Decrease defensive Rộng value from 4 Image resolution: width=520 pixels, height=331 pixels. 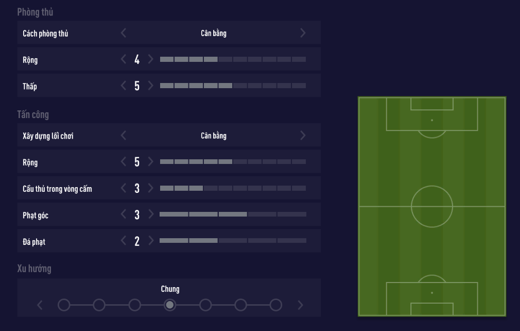124,59
